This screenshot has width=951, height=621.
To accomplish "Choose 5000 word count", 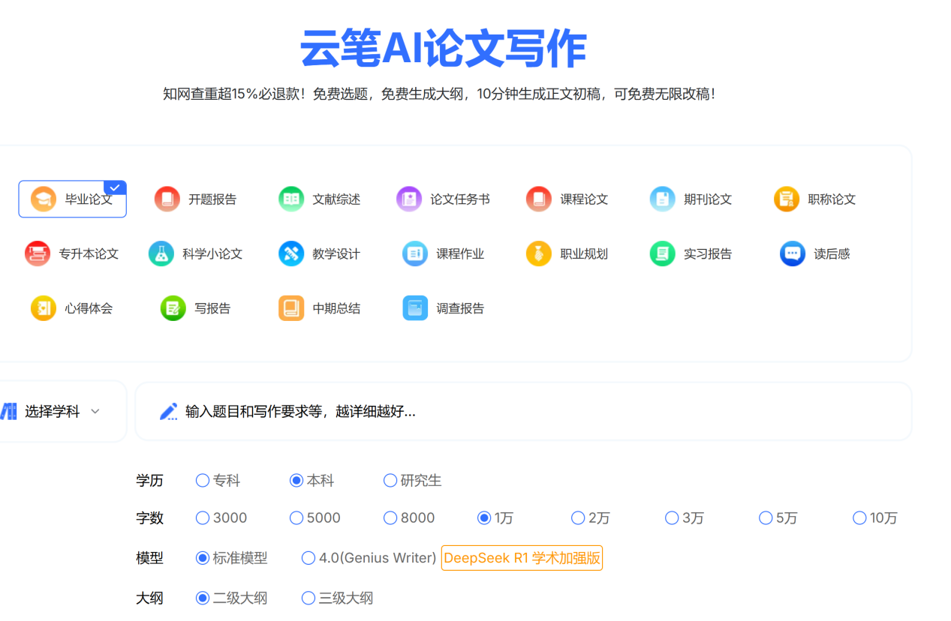I will coord(315,517).
